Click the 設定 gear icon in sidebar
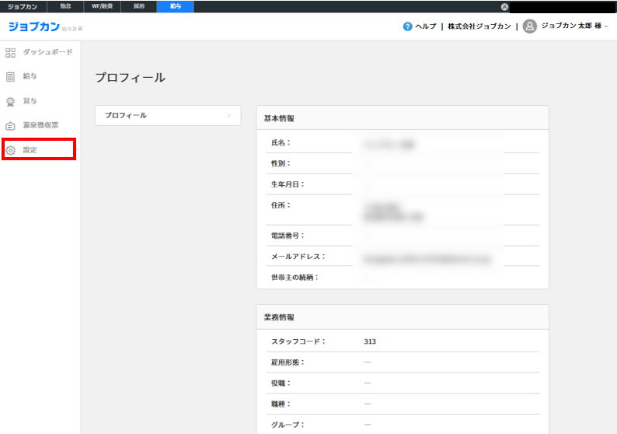This screenshot has height=434, width=617. [11, 149]
